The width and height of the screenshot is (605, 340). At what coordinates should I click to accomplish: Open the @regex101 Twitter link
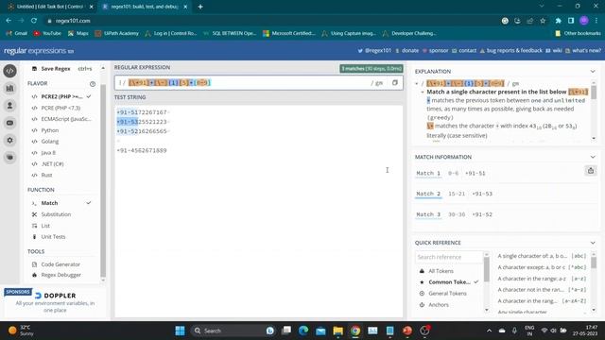[374, 50]
